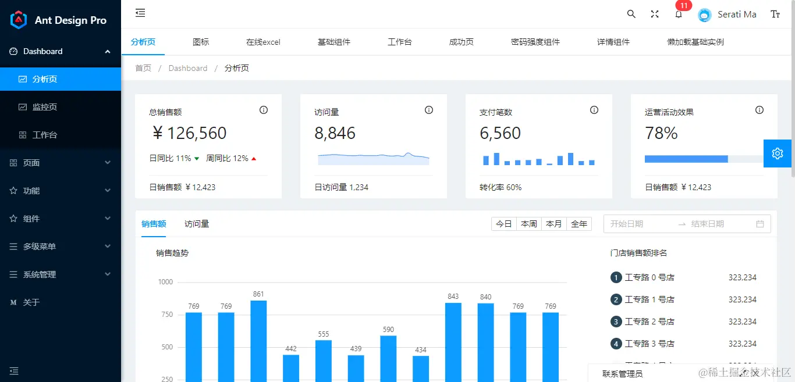
Task: Click the 开始日期 input field
Action: (x=639, y=224)
